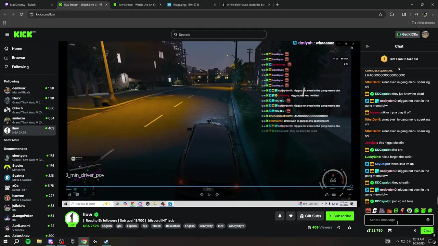
Task: Focus the Kick Search box
Action: (x=219, y=35)
